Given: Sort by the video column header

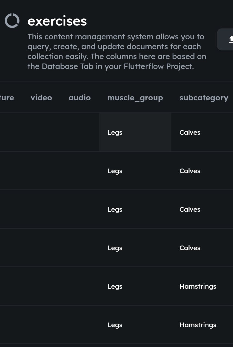Looking at the screenshot, I should tap(41, 98).
